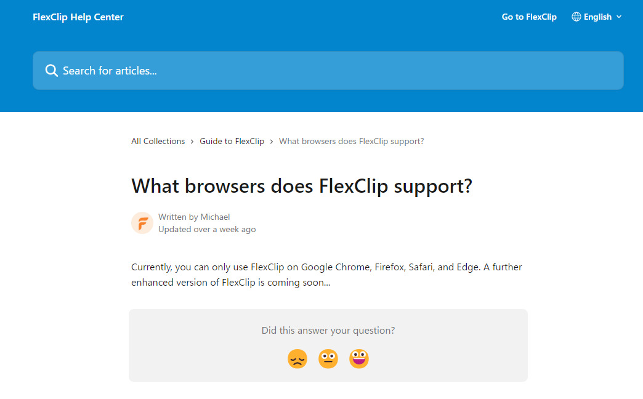Open the Guide to FlexClip breadcrumb
The image size is (643, 399).
tap(232, 141)
